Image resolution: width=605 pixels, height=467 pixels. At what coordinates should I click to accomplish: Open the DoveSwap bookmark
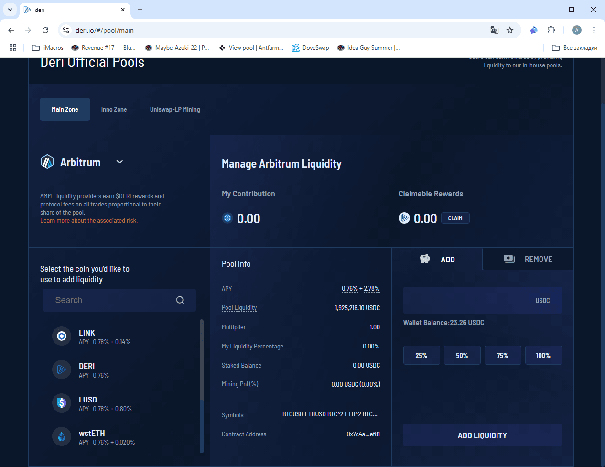(x=311, y=48)
